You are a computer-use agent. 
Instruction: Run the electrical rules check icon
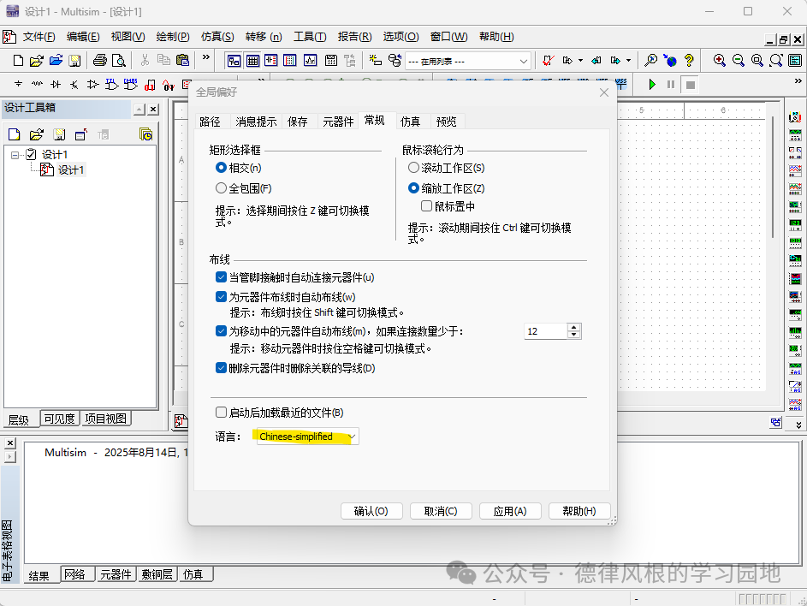549,61
